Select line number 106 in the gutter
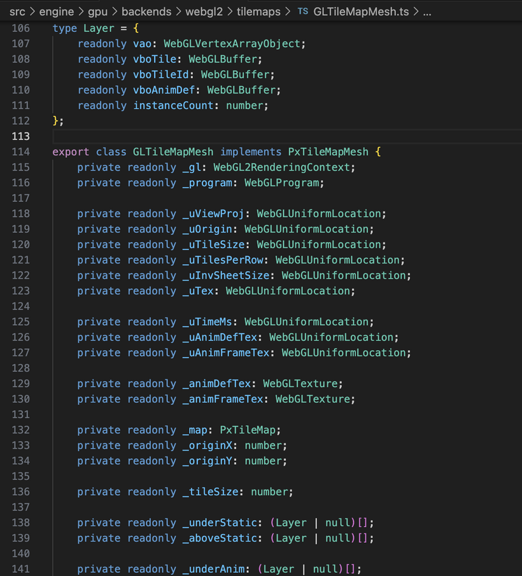 tap(20, 29)
